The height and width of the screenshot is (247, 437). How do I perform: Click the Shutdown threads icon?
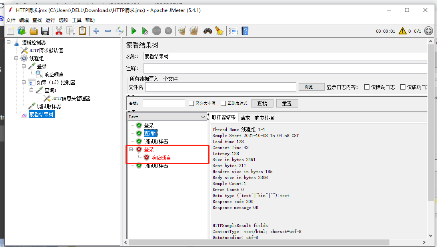click(x=168, y=31)
